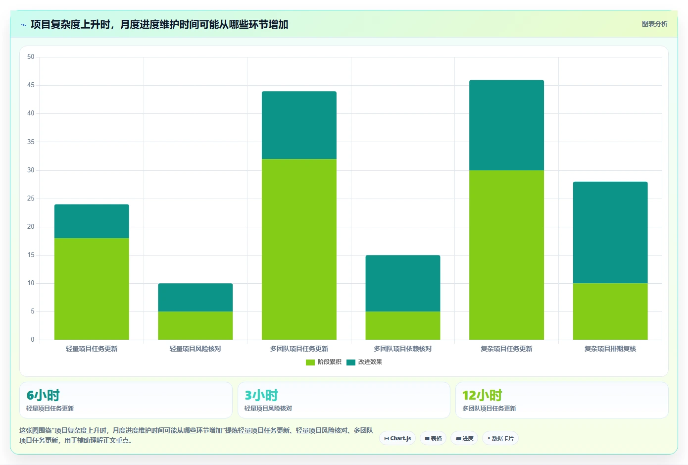Click the x-axis label 多团队项目依赖核对
This screenshot has height=465, width=688.
pos(403,349)
